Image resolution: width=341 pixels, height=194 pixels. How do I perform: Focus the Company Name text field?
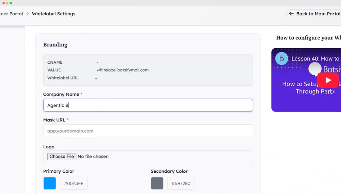pyautogui.click(x=148, y=105)
